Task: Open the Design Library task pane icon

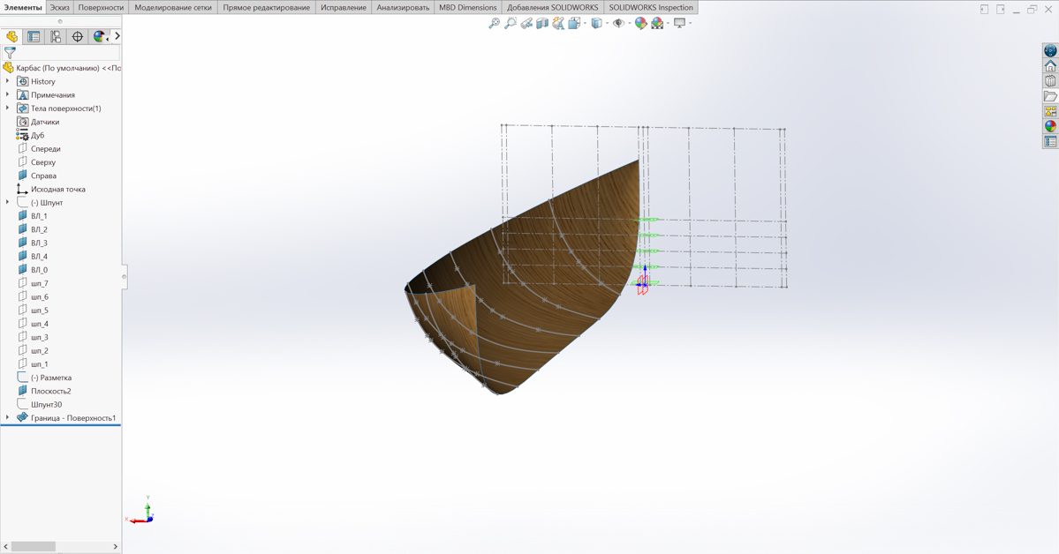Action: [x=1050, y=81]
